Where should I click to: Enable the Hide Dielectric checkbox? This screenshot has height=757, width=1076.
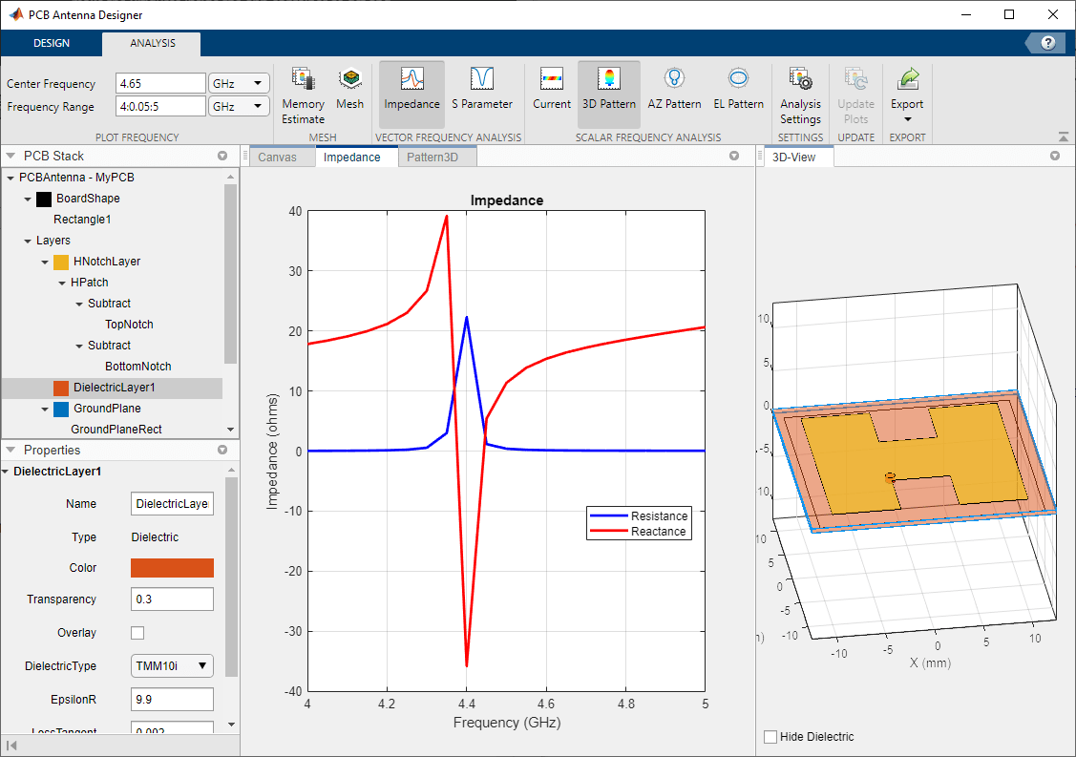pos(770,737)
